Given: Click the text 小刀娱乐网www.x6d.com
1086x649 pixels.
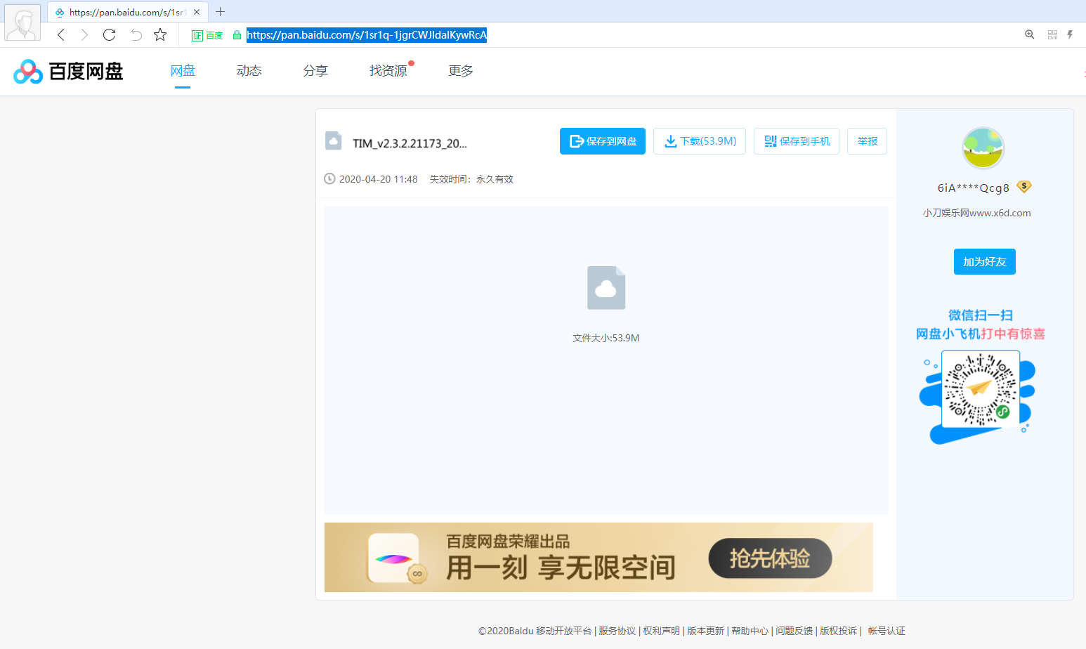Looking at the screenshot, I should pyautogui.click(x=977, y=213).
